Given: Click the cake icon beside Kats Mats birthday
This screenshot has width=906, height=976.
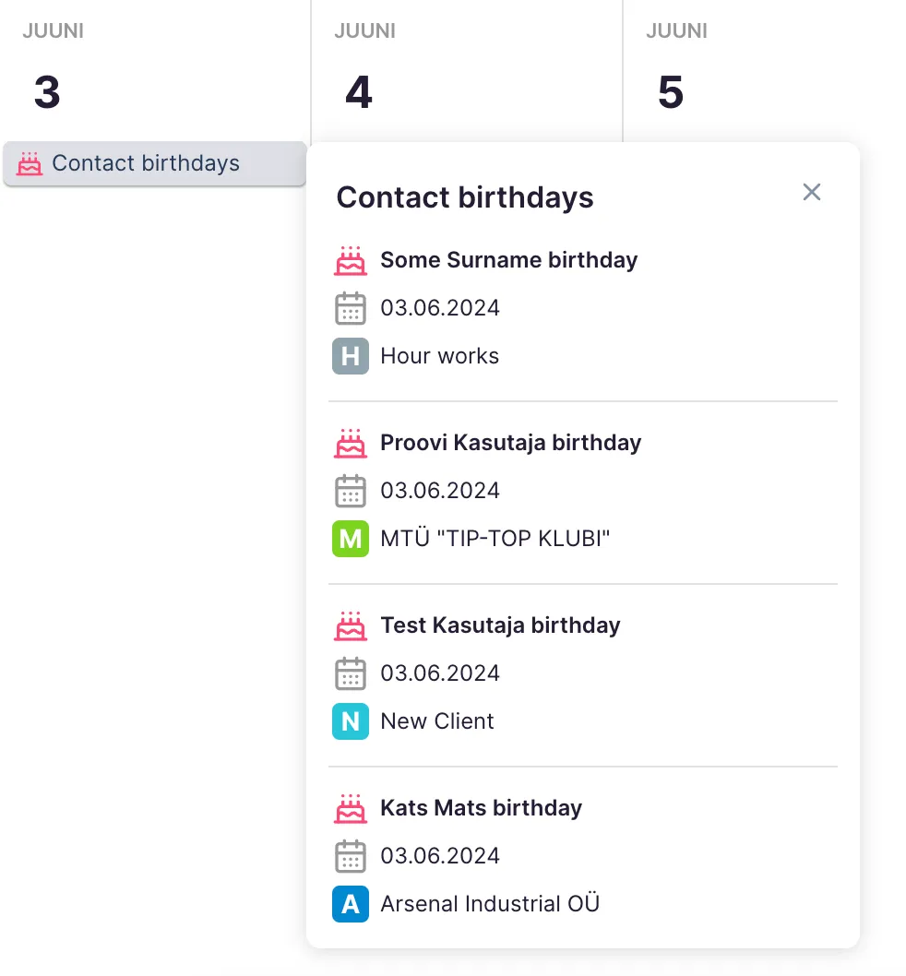Looking at the screenshot, I should (x=351, y=808).
